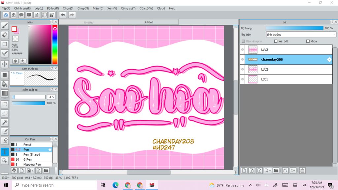Image resolution: width=338 pixels, height=190 pixels.
Task: Open the Tệp(F) menu
Action: 6,8
